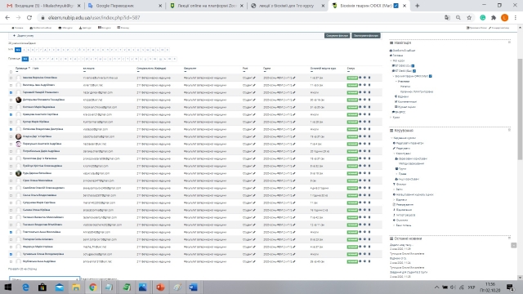523x294 pixels.
Task: Tick the checkbox in the first student row
Action: [11, 78]
